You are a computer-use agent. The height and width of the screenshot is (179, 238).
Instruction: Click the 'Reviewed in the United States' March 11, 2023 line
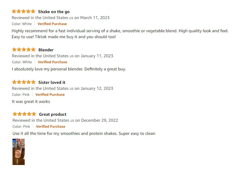(61, 18)
